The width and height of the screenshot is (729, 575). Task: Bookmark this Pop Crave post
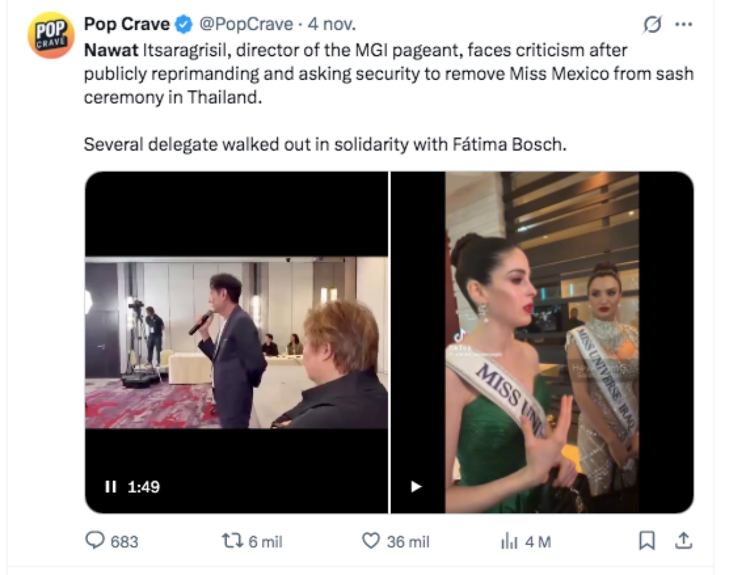648,541
